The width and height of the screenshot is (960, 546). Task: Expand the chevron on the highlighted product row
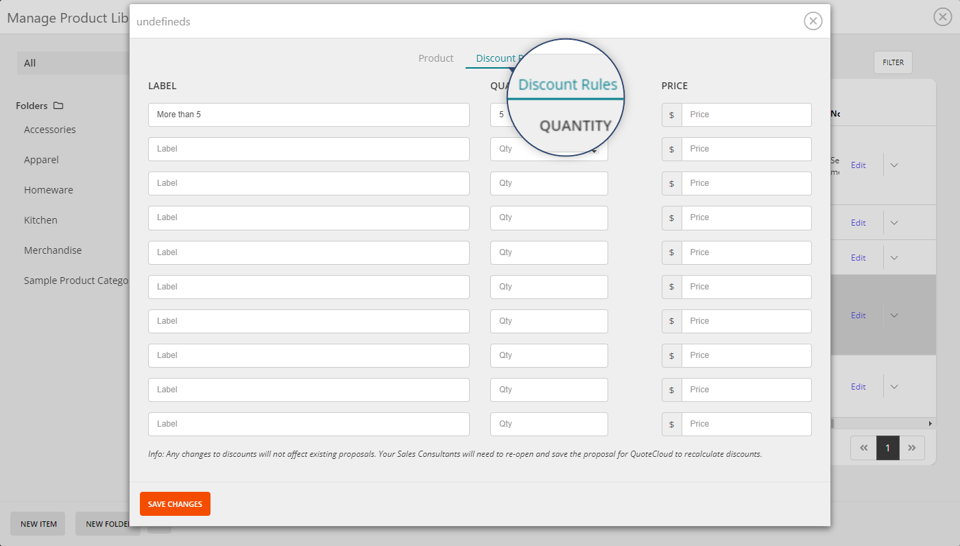pos(893,315)
